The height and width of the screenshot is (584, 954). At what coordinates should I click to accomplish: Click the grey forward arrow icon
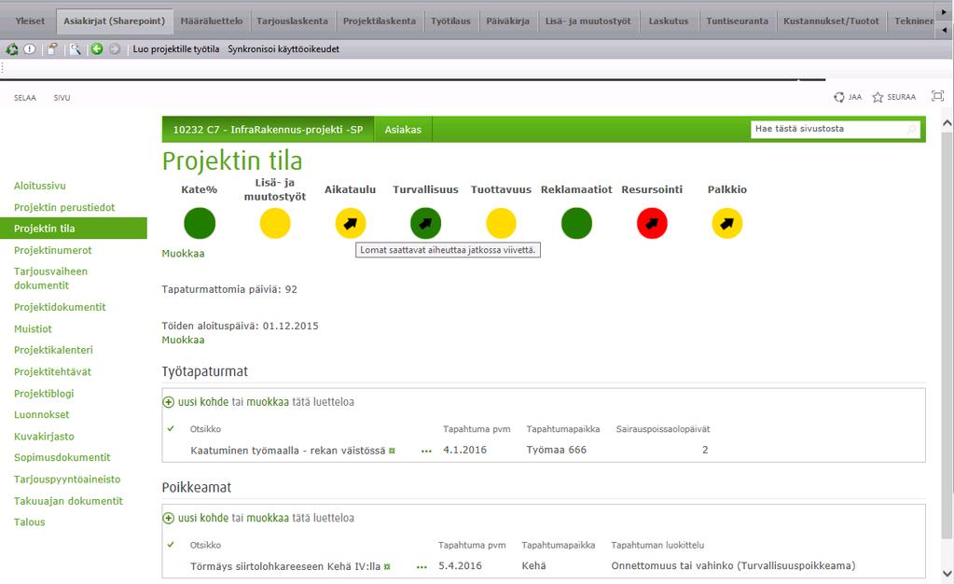click(115, 49)
